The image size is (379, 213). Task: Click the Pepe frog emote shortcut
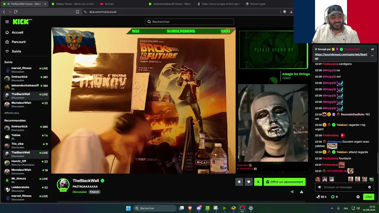pyautogui.click(x=371, y=179)
